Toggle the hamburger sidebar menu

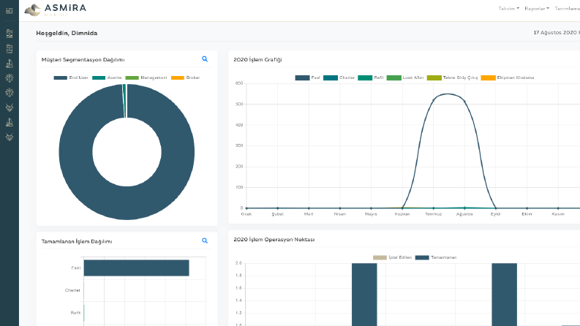click(x=10, y=11)
